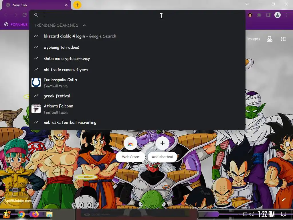Screen dimensions: 293x220
Task: Click the Atlanta Falcons team logo
Action: (x=36, y=109)
